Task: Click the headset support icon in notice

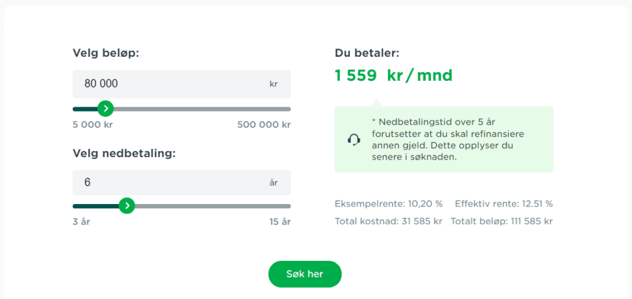Action: click(x=354, y=140)
